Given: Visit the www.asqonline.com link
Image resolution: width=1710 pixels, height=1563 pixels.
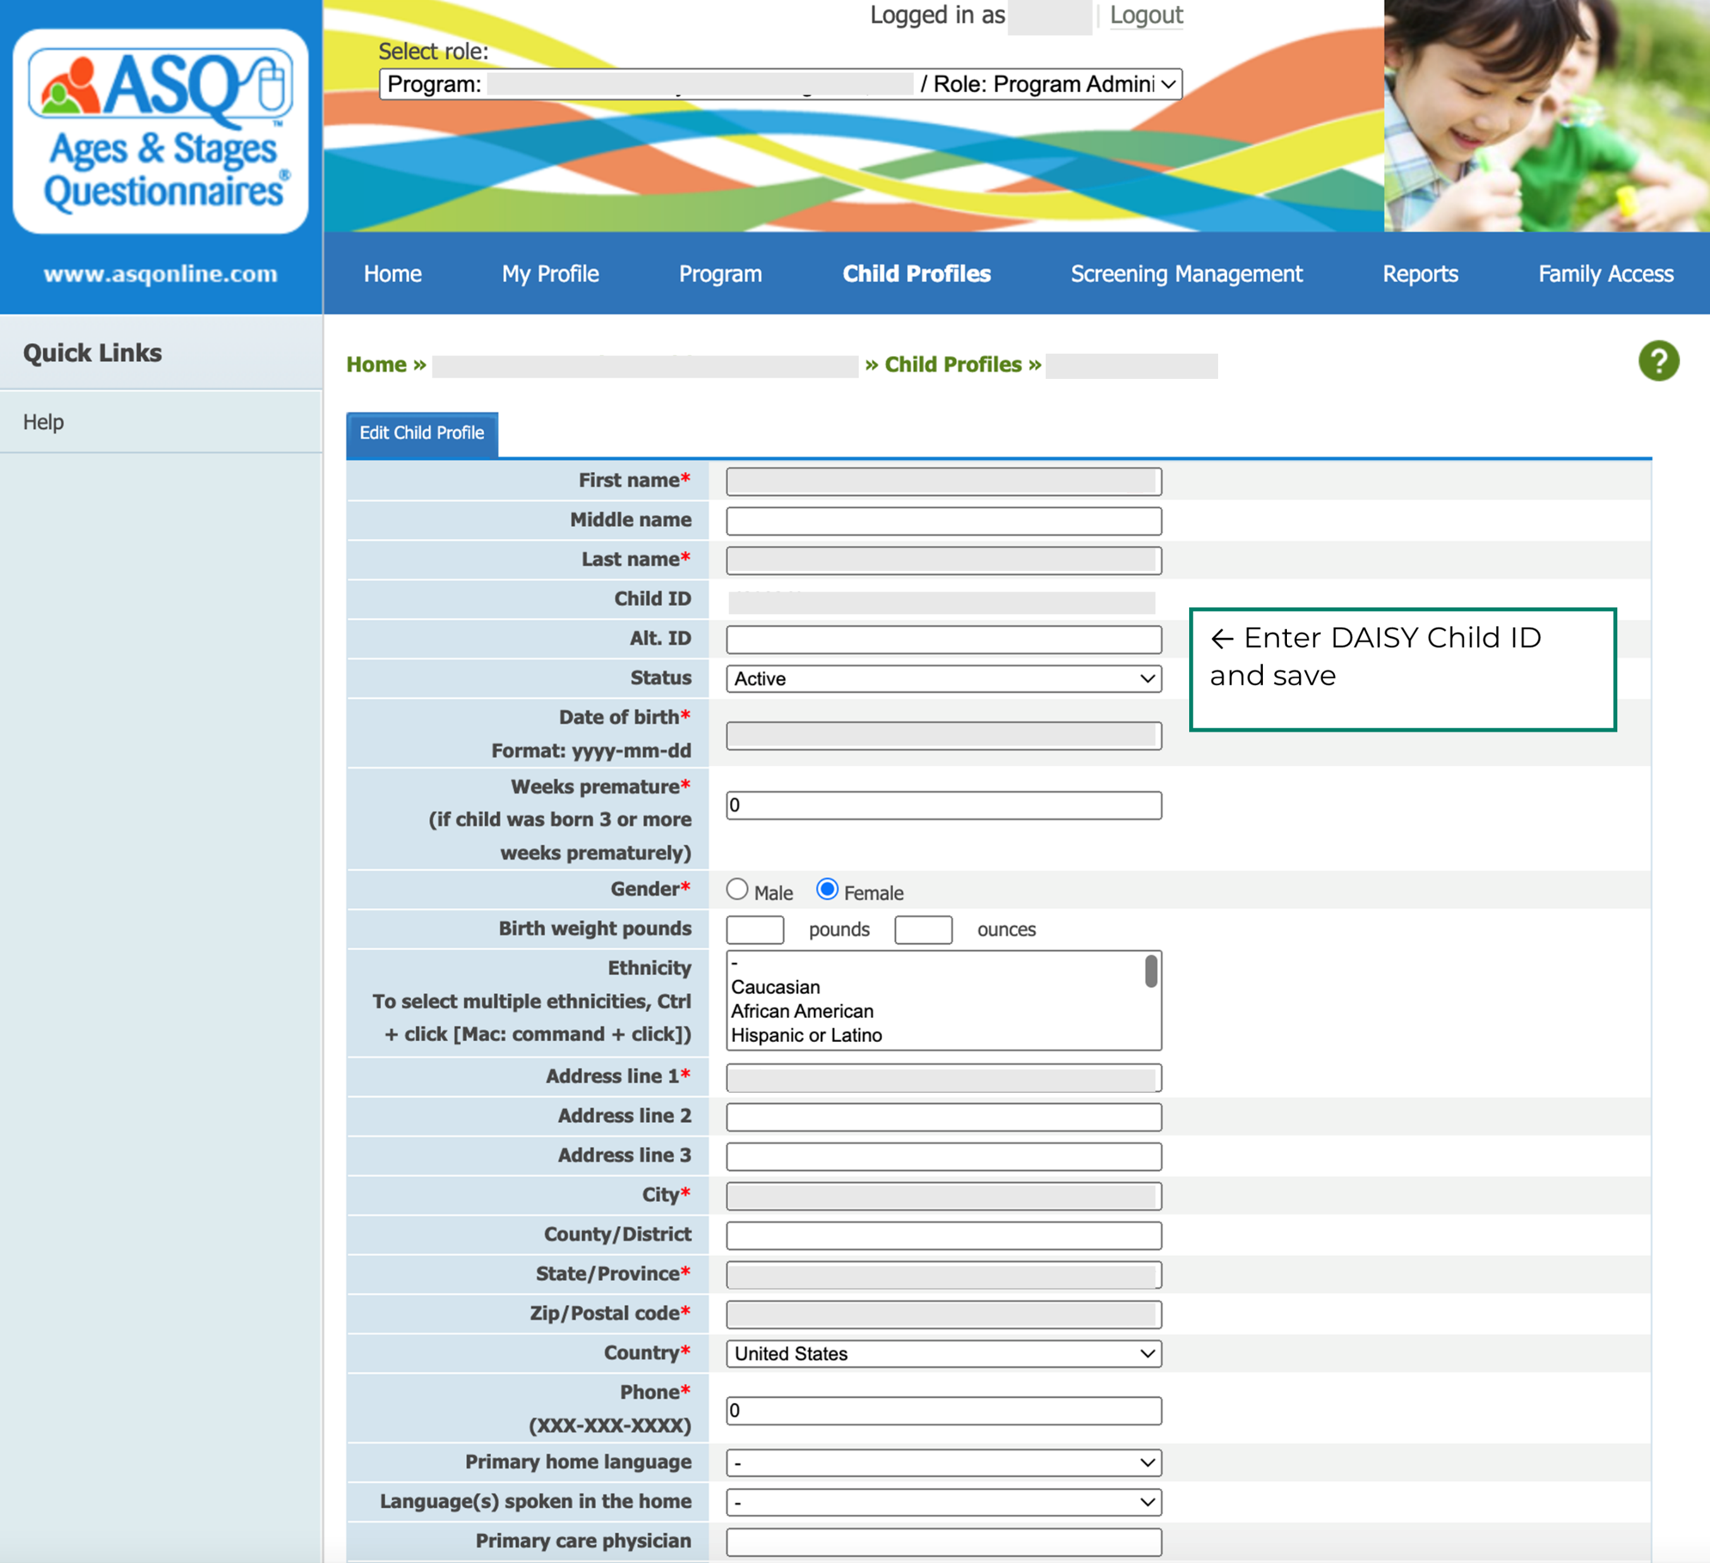Looking at the screenshot, I should click(x=160, y=274).
